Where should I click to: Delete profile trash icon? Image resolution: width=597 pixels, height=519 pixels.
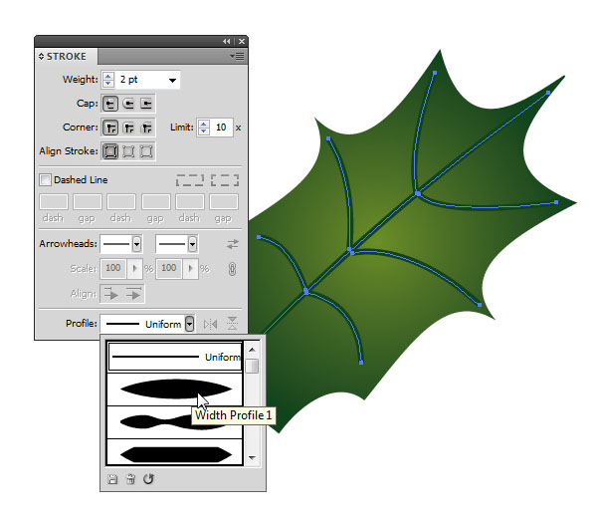point(130,479)
